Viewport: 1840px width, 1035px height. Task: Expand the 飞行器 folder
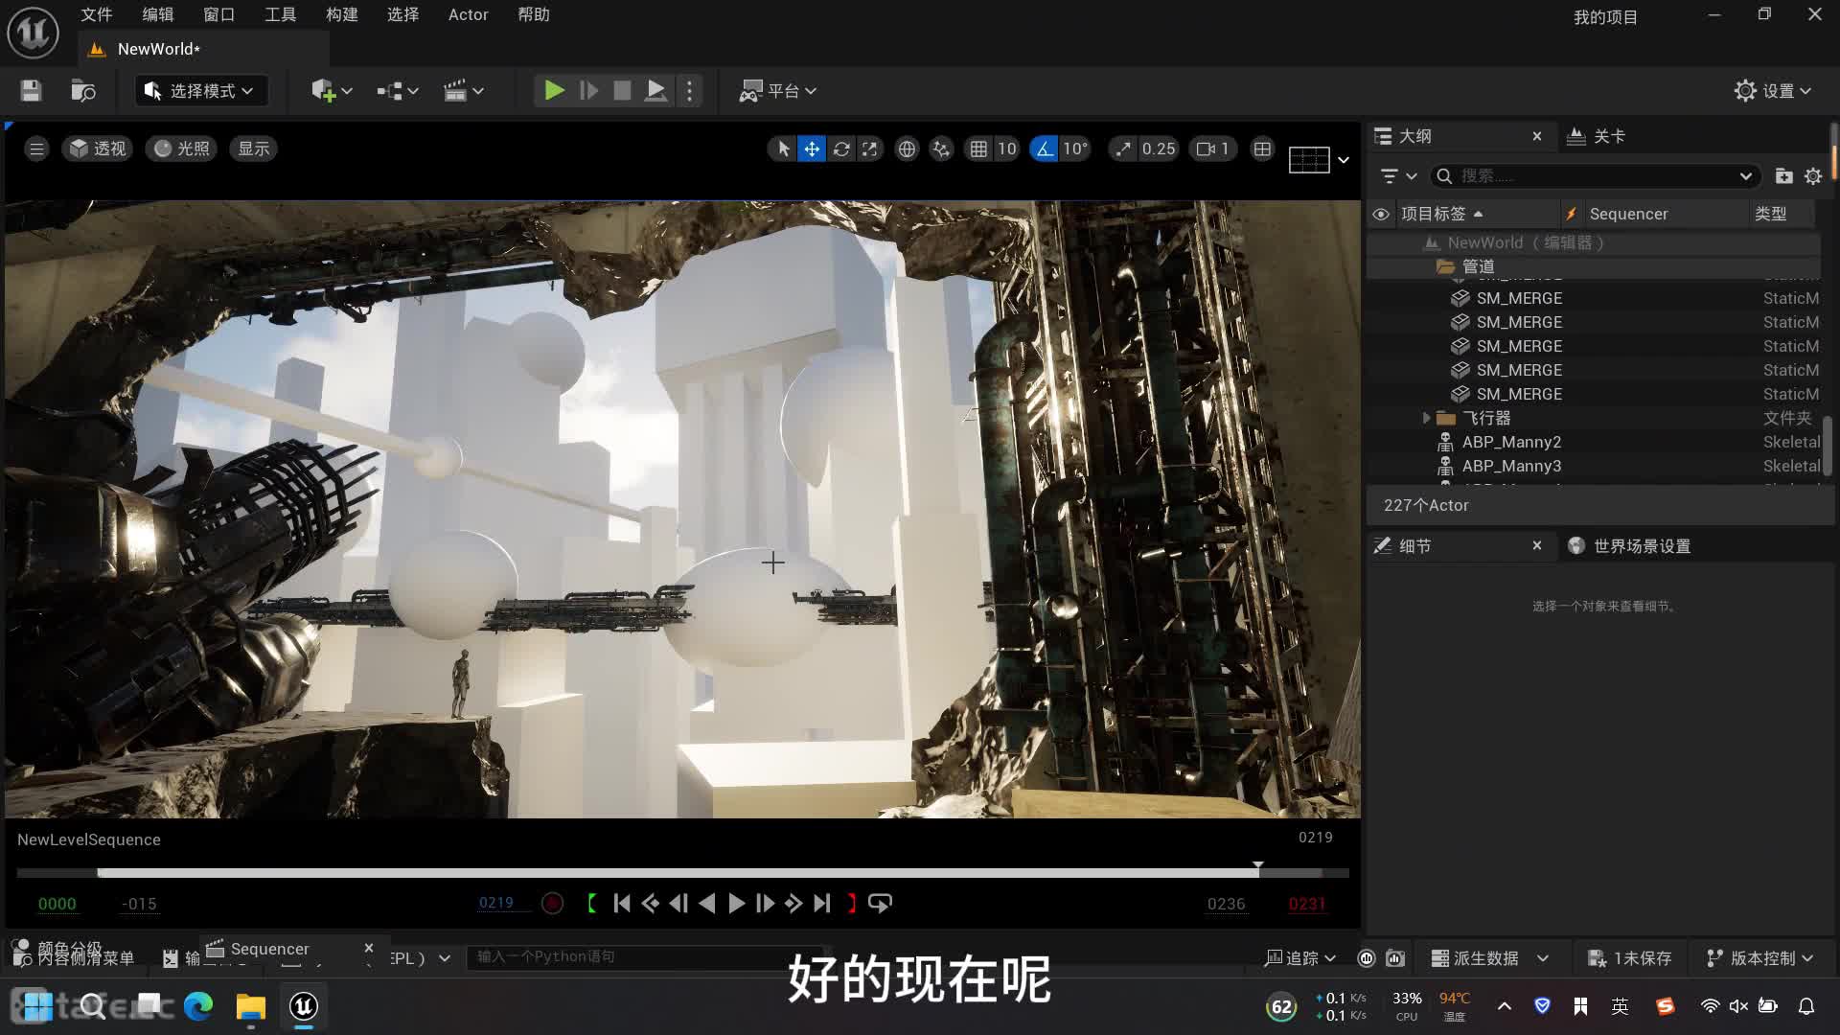[1426, 418]
